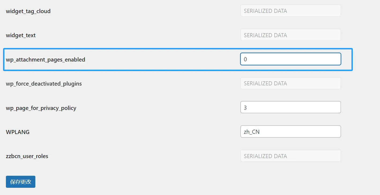This screenshot has width=380, height=195.
Task: Click the widget_tag_cloud serialized data field
Action: 291,11
